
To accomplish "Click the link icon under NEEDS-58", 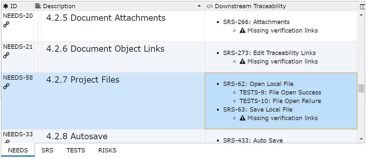I will coord(6,86).
